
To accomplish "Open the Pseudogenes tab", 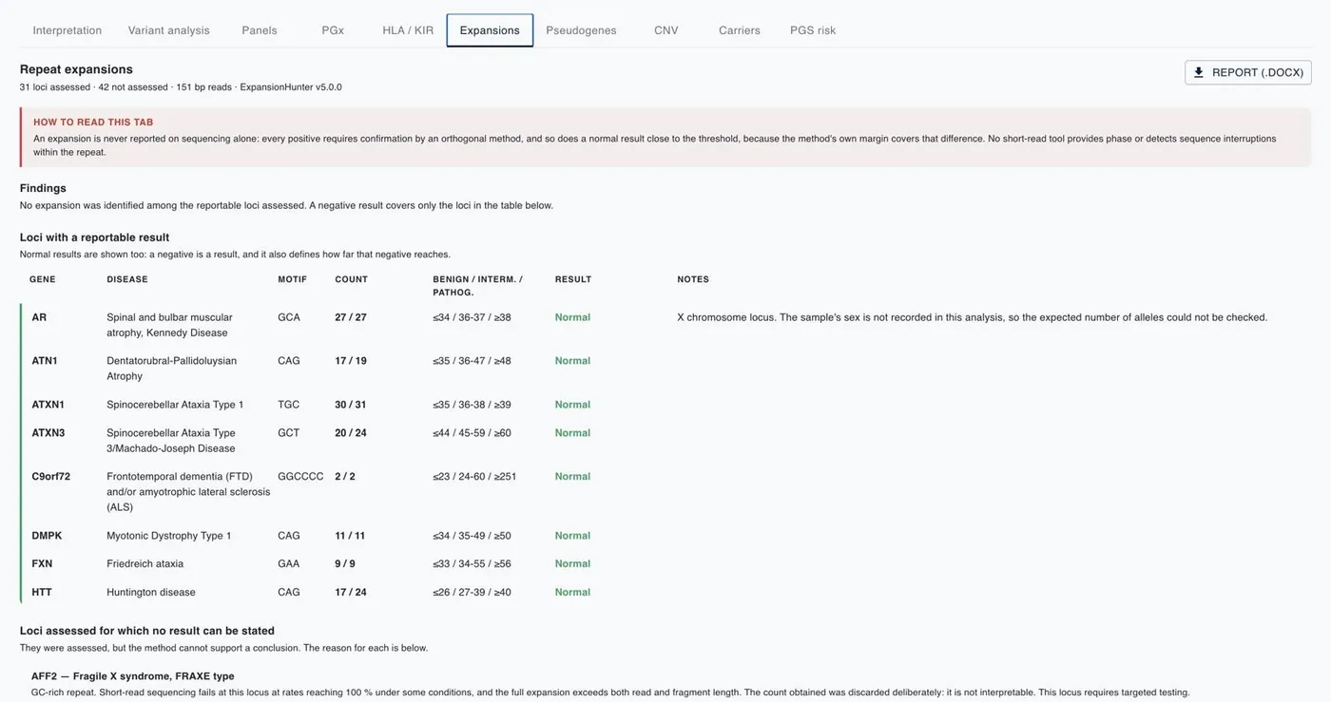I will 581,30.
